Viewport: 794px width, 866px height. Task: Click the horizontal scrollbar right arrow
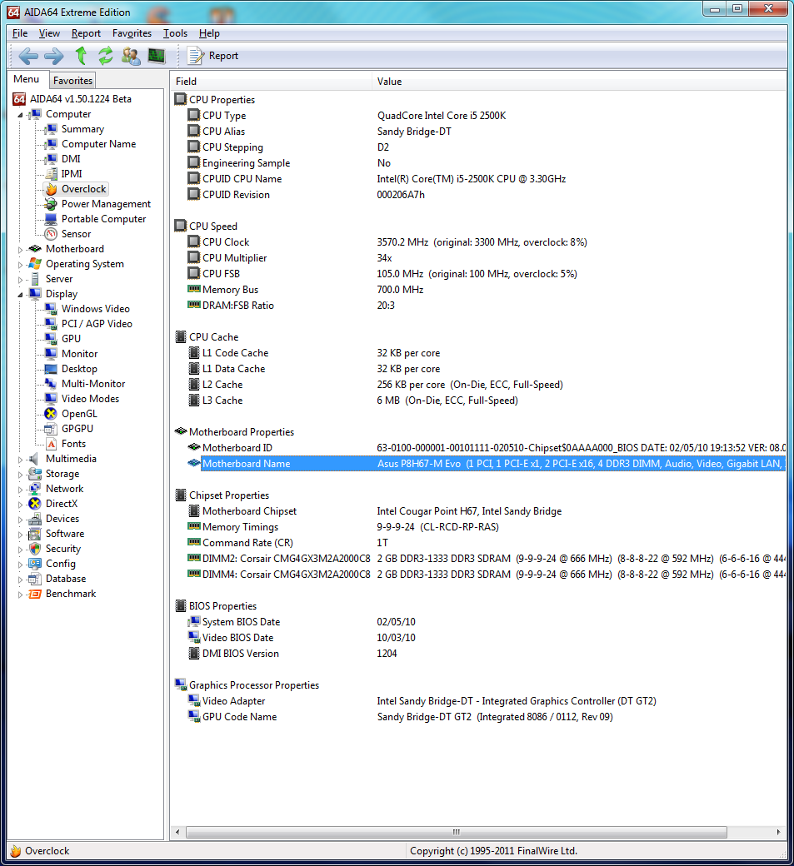point(778,832)
